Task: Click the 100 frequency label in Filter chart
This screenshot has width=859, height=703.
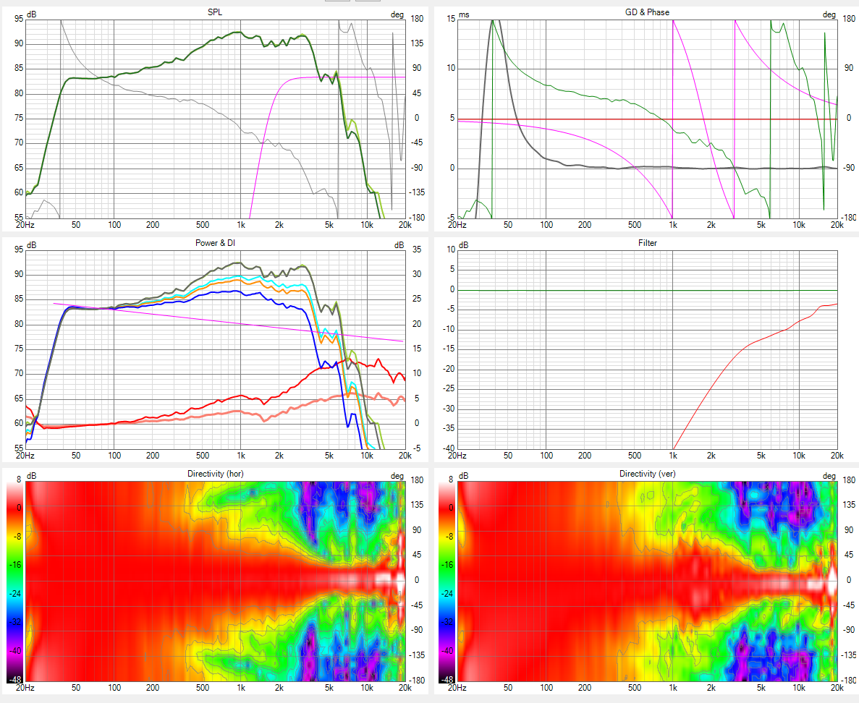Action: pyautogui.click(x=546, y=455)
